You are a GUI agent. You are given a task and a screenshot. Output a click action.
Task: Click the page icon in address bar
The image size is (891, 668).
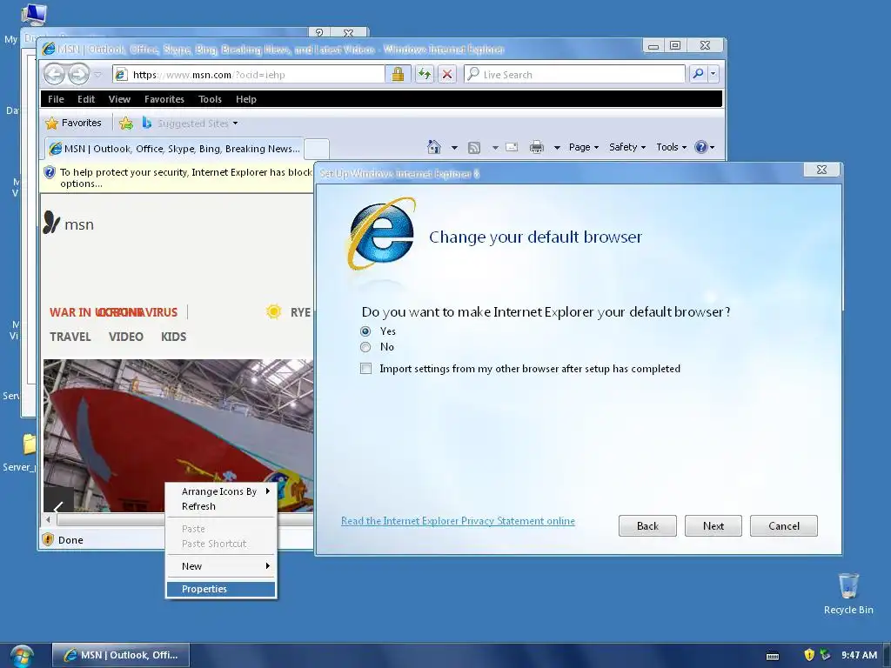(120, 74)
